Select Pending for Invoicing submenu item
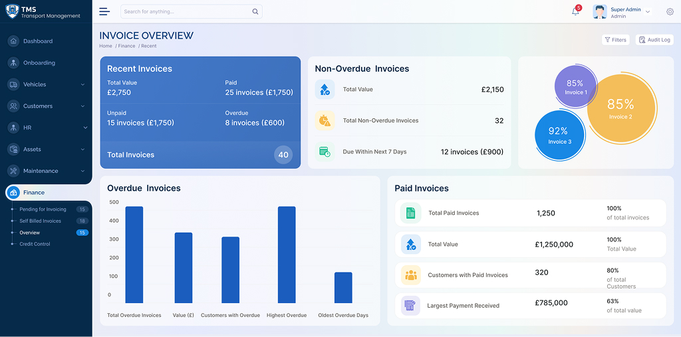Image resolution: width=681 pixels, height=337 pixels. coord(43,209)
